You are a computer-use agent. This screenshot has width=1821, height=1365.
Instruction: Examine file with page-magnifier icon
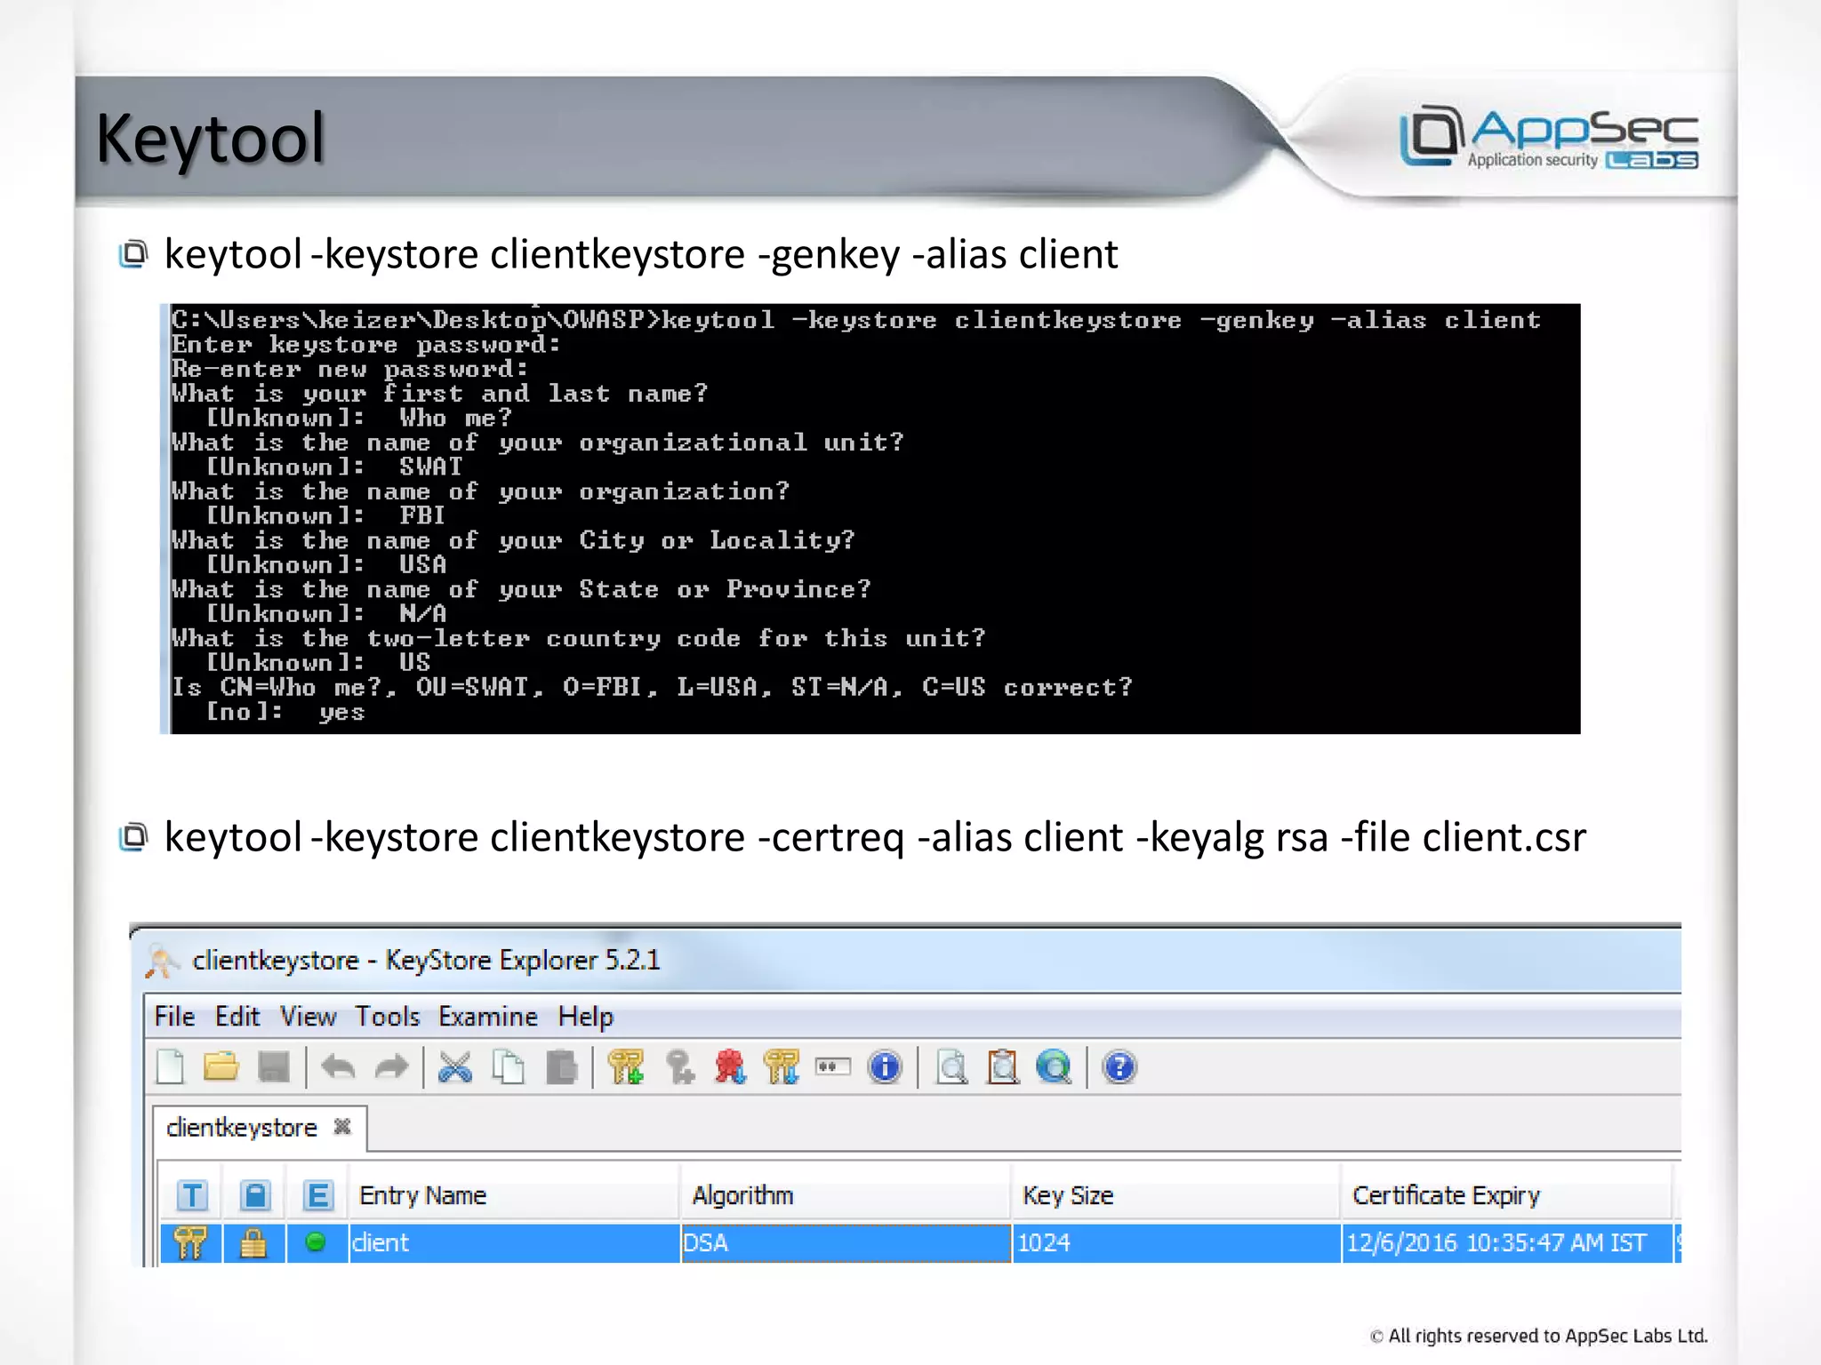coord(951,1067)
